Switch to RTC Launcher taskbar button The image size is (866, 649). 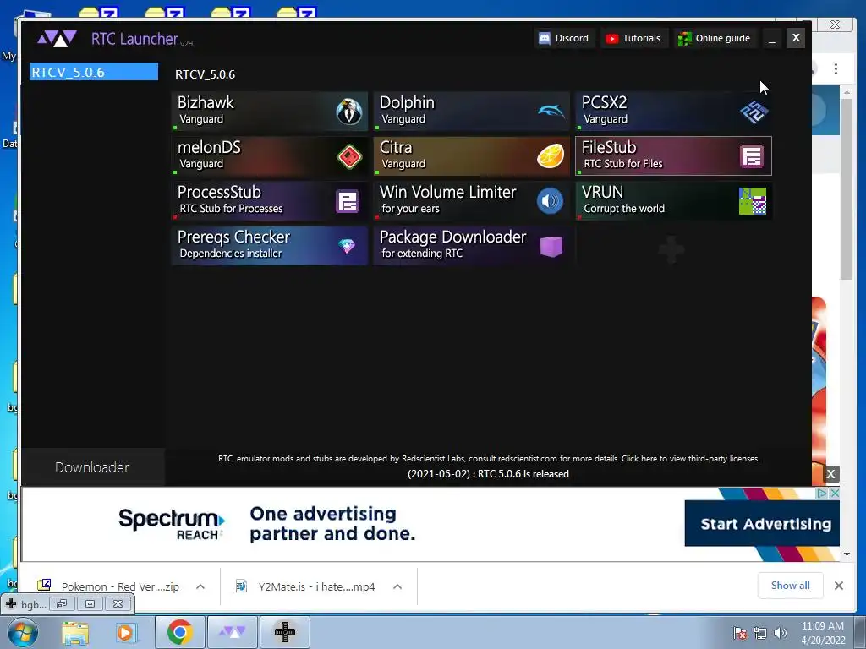click(x=232, y=632)
